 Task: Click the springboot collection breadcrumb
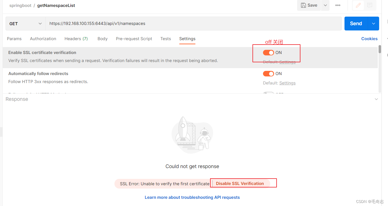click(x=20, y=6)
